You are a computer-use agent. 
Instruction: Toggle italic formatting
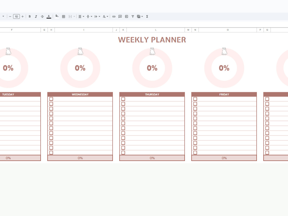(36, 16)
